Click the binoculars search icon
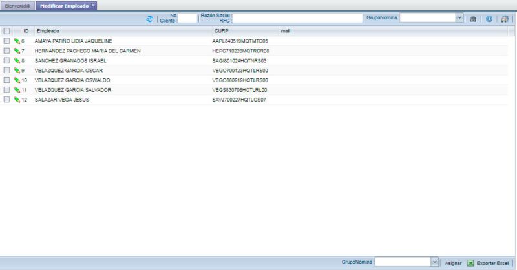517x270 pixels. point(473,19)
